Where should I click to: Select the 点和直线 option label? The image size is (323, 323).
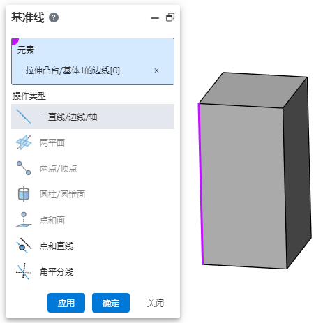pos(57,246)
